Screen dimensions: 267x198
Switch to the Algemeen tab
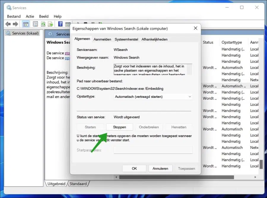pos(82,39)
